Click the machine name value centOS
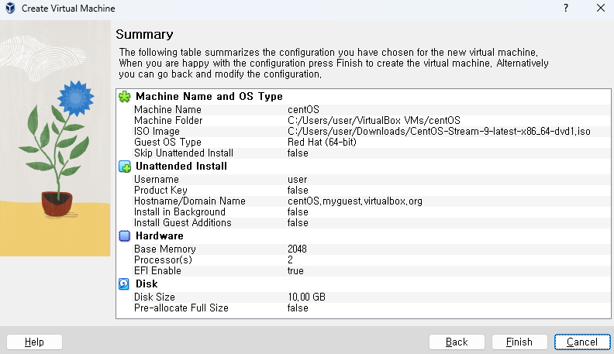 (303, 109)
